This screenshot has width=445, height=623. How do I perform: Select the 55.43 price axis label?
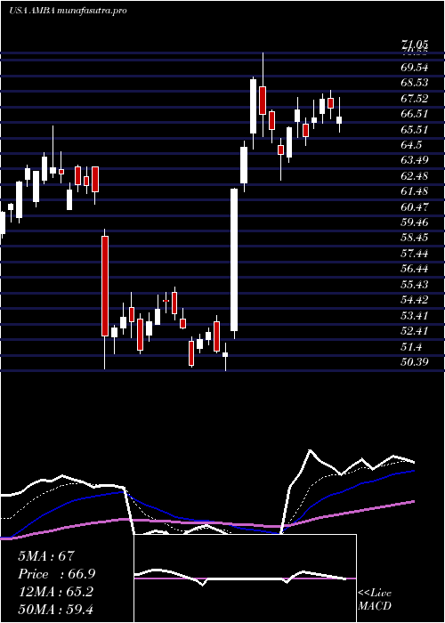[x=415, y=285]
